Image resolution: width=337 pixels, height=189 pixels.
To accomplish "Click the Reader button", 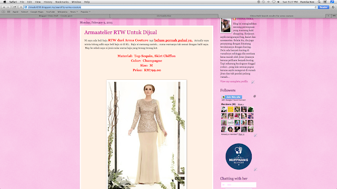I will [323, 7].
